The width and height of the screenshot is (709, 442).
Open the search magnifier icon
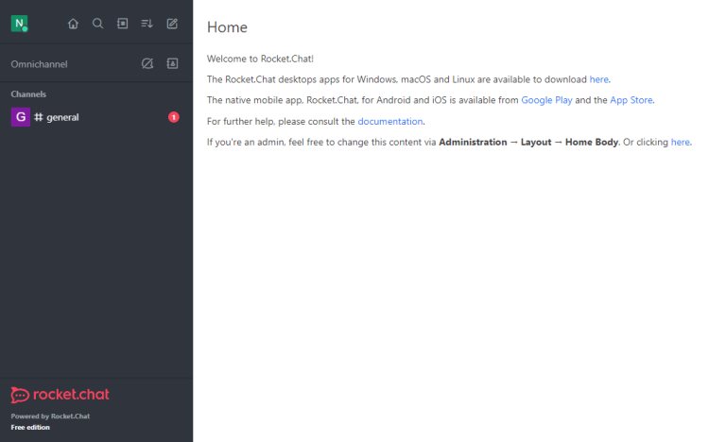point(97,24)
